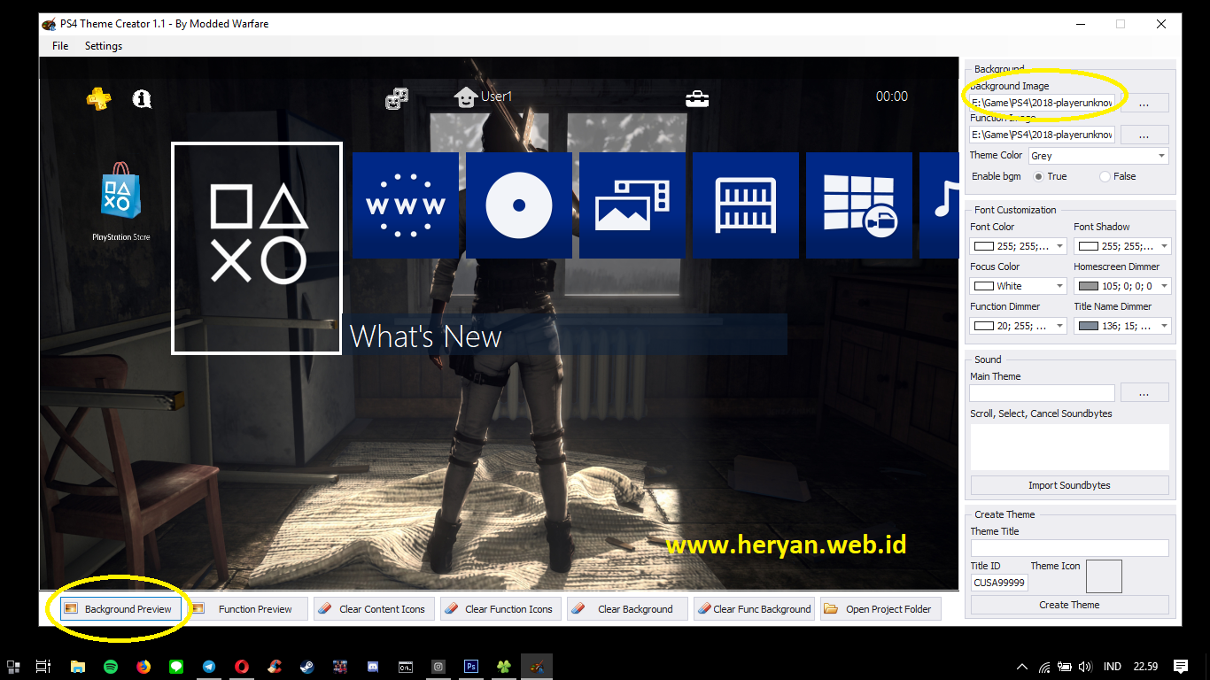Screen dimensions: 1210x680
Task: Click the trophy toolbox icon in the preview
Action: coord(697,98)
